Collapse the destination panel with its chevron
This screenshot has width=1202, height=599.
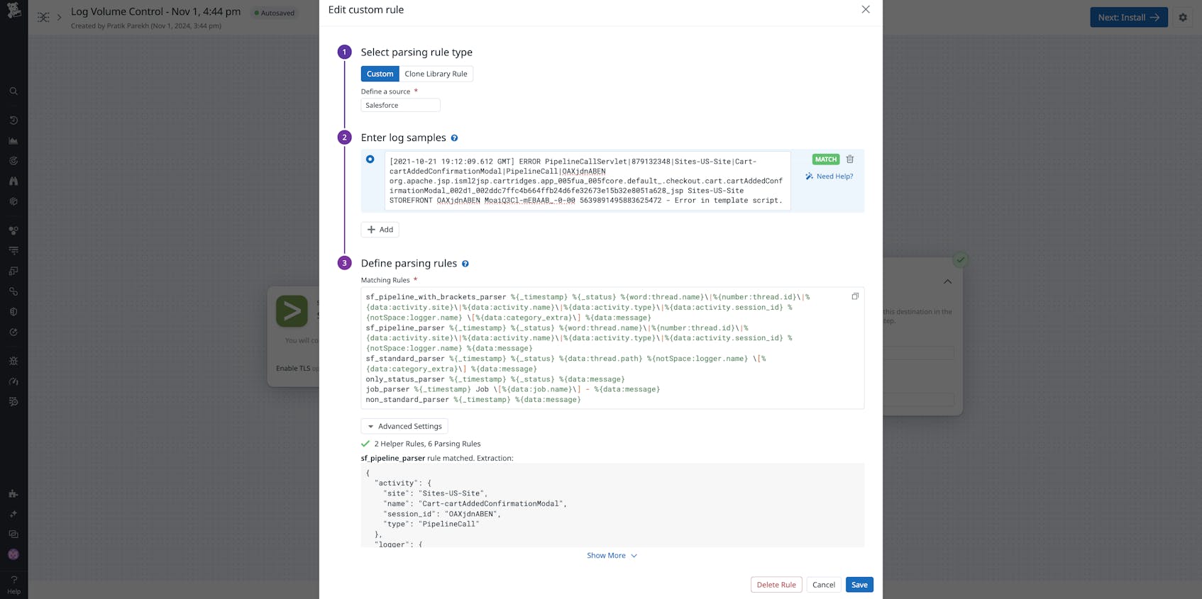947,281
